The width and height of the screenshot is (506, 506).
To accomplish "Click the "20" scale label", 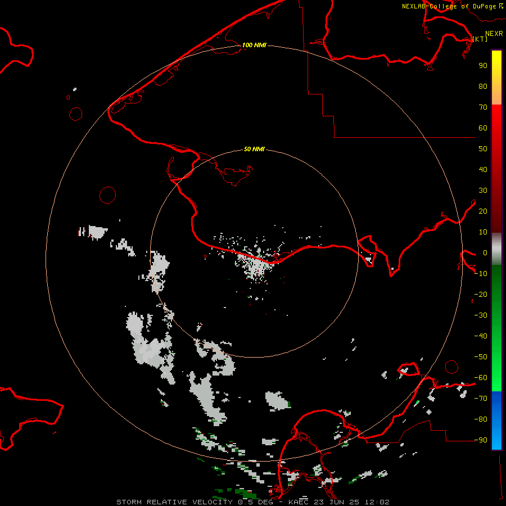I will pos(483,211).
